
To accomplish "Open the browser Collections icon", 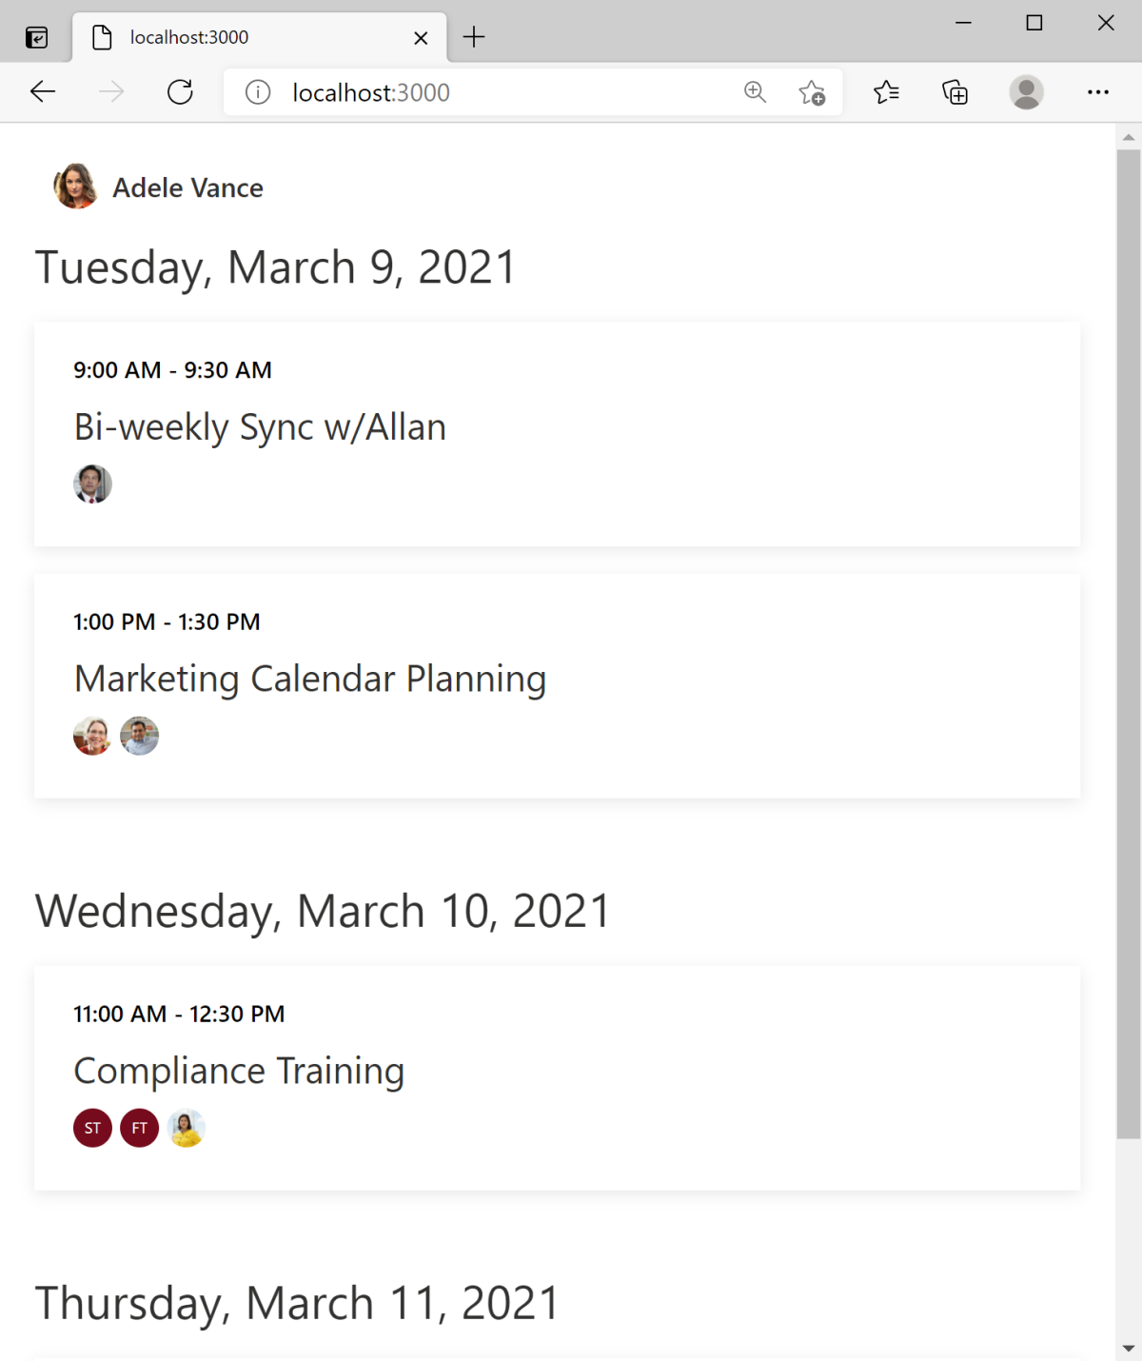I will (x=955, y=92).
